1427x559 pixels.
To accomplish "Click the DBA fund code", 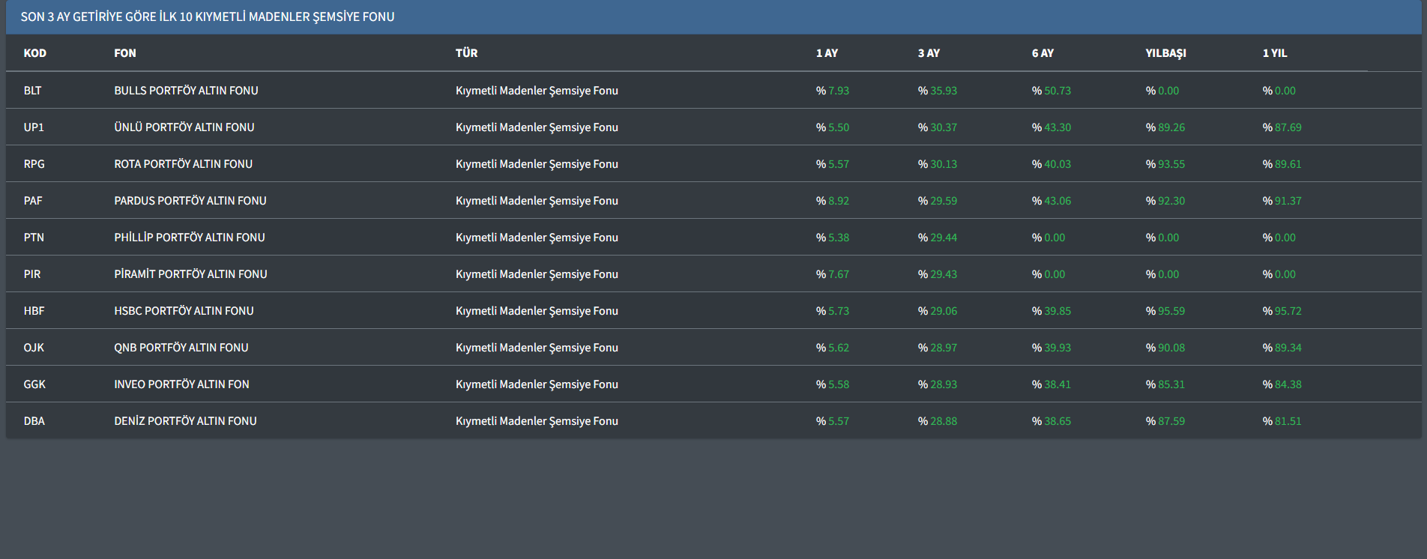I will point(34,421).
